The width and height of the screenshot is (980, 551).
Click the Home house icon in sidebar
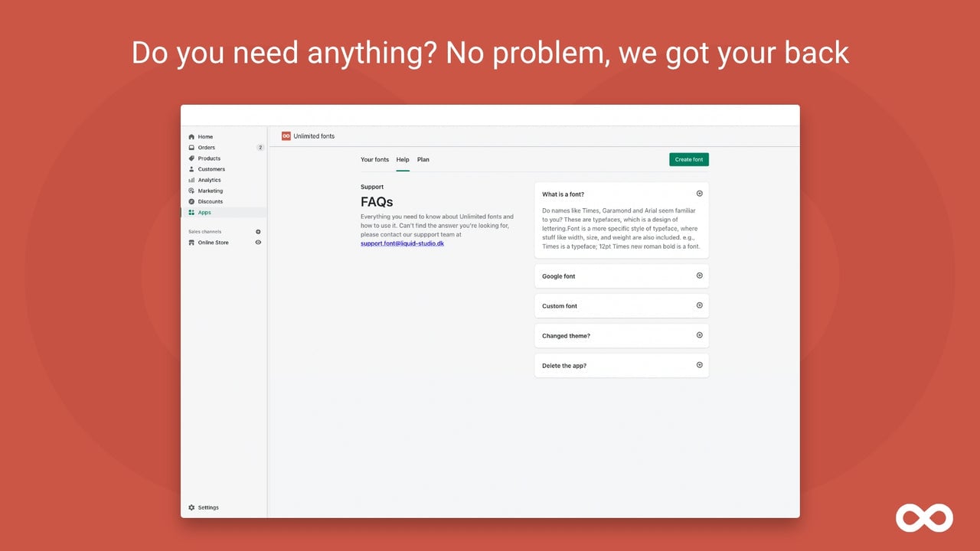click(x=191, y=137)
